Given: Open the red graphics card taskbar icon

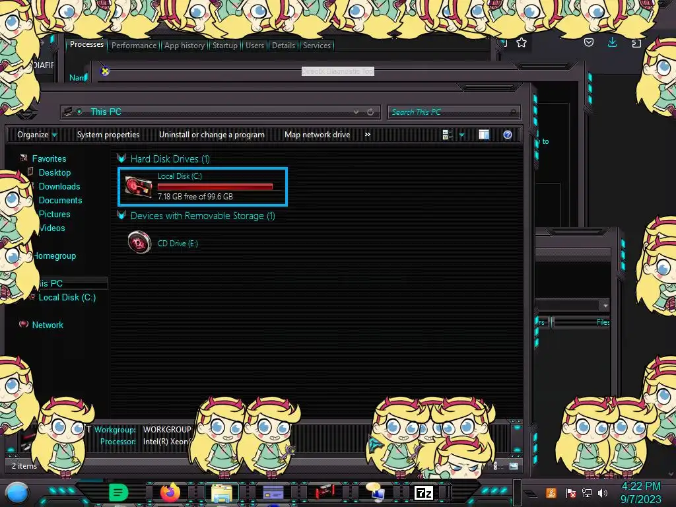Looking at the screenshot, I should (x=324, y=492).
